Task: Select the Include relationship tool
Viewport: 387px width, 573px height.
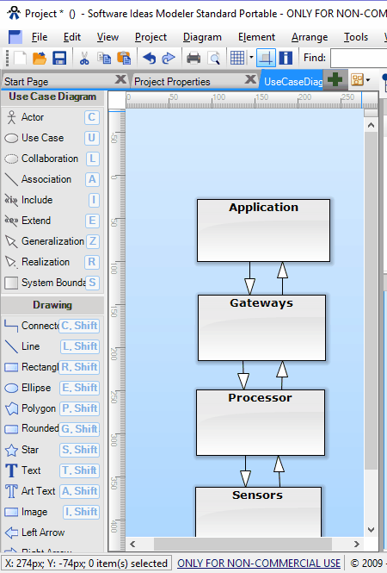Action: [52, 200]
